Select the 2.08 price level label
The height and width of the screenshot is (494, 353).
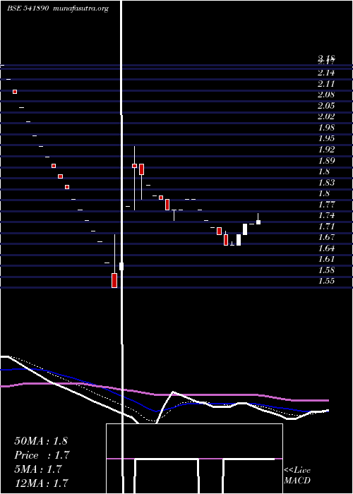coord(326,95)
